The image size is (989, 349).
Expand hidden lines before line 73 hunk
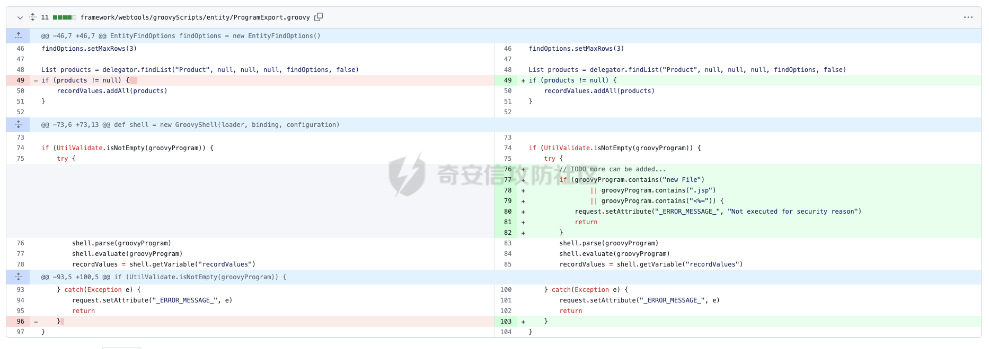(19, 125)
